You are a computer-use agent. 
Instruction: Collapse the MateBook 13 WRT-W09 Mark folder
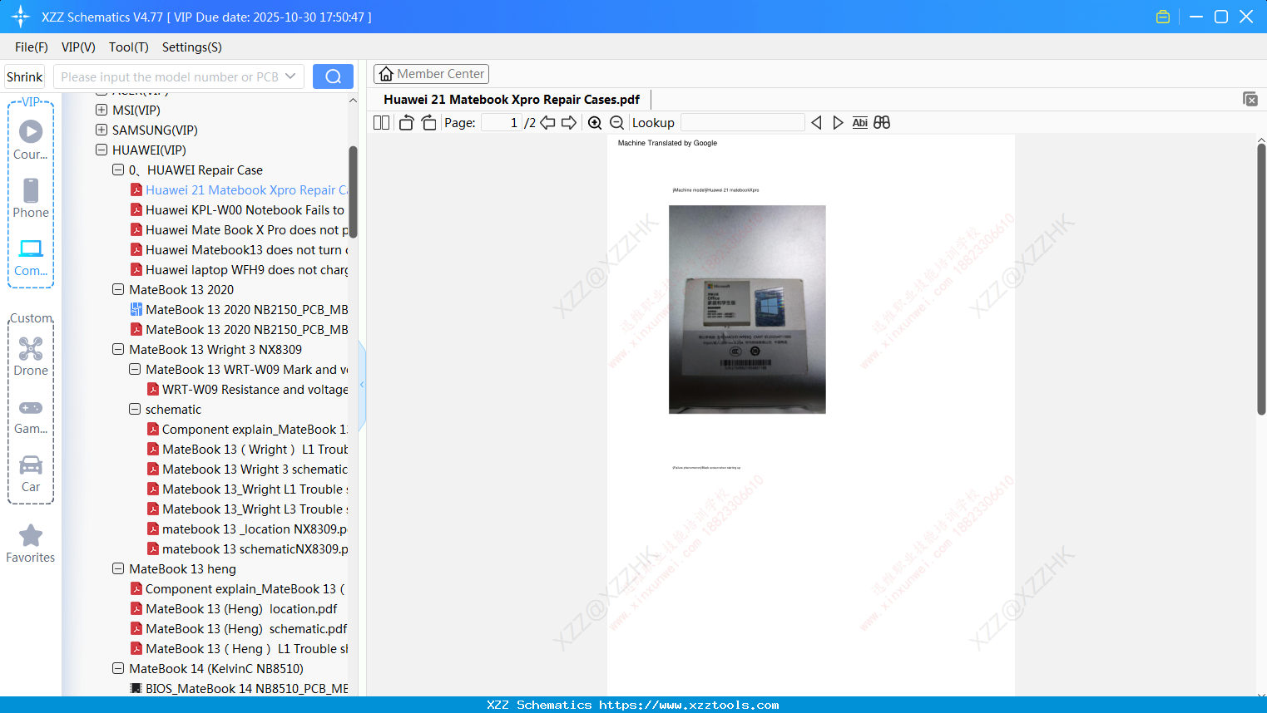pyautogui.click(x=135, y=370)
